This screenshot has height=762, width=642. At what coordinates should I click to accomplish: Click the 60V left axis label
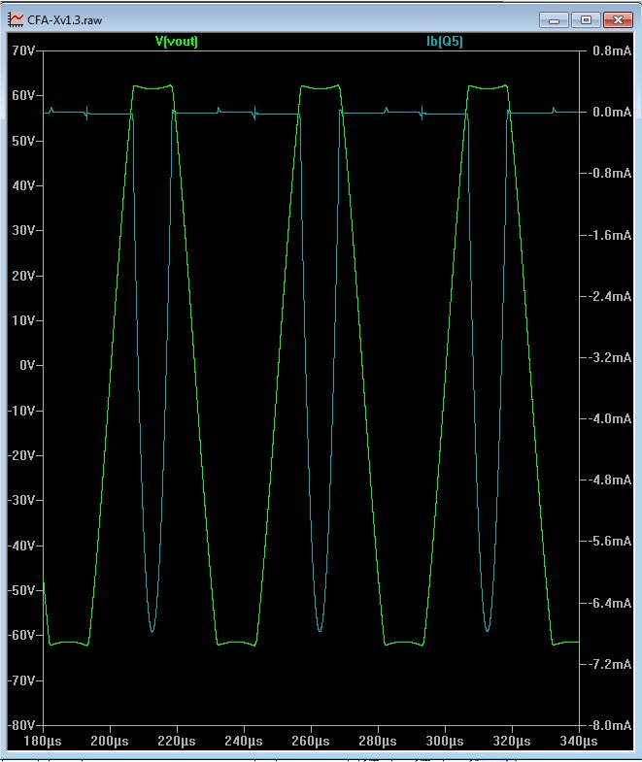point(23,95)
